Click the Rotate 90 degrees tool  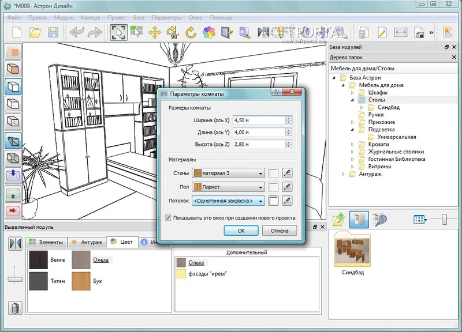173,32
